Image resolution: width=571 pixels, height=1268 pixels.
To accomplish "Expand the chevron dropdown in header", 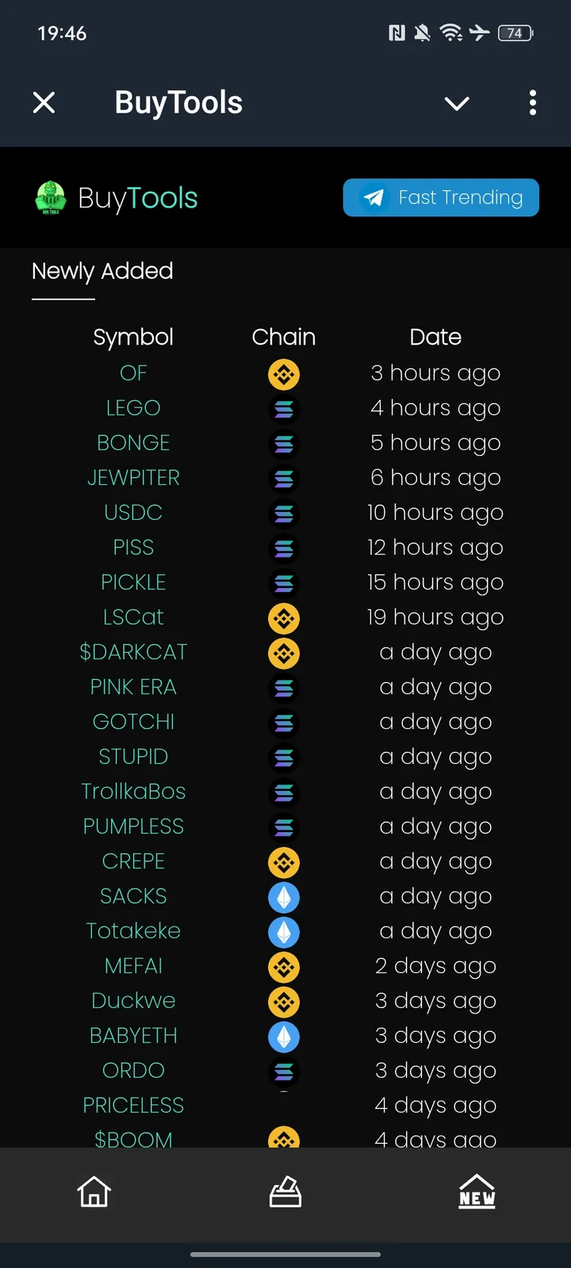I will (x=457, y=103).
